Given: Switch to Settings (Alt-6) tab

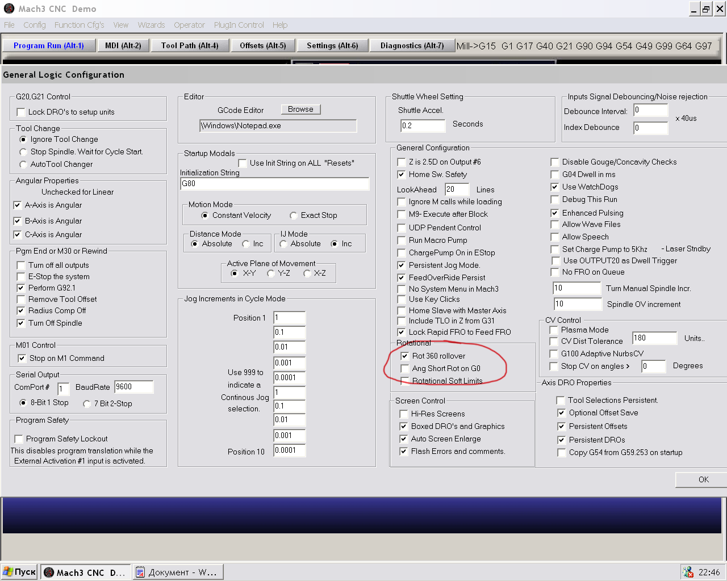Looking at the screenshot, I should pos(332,45).
